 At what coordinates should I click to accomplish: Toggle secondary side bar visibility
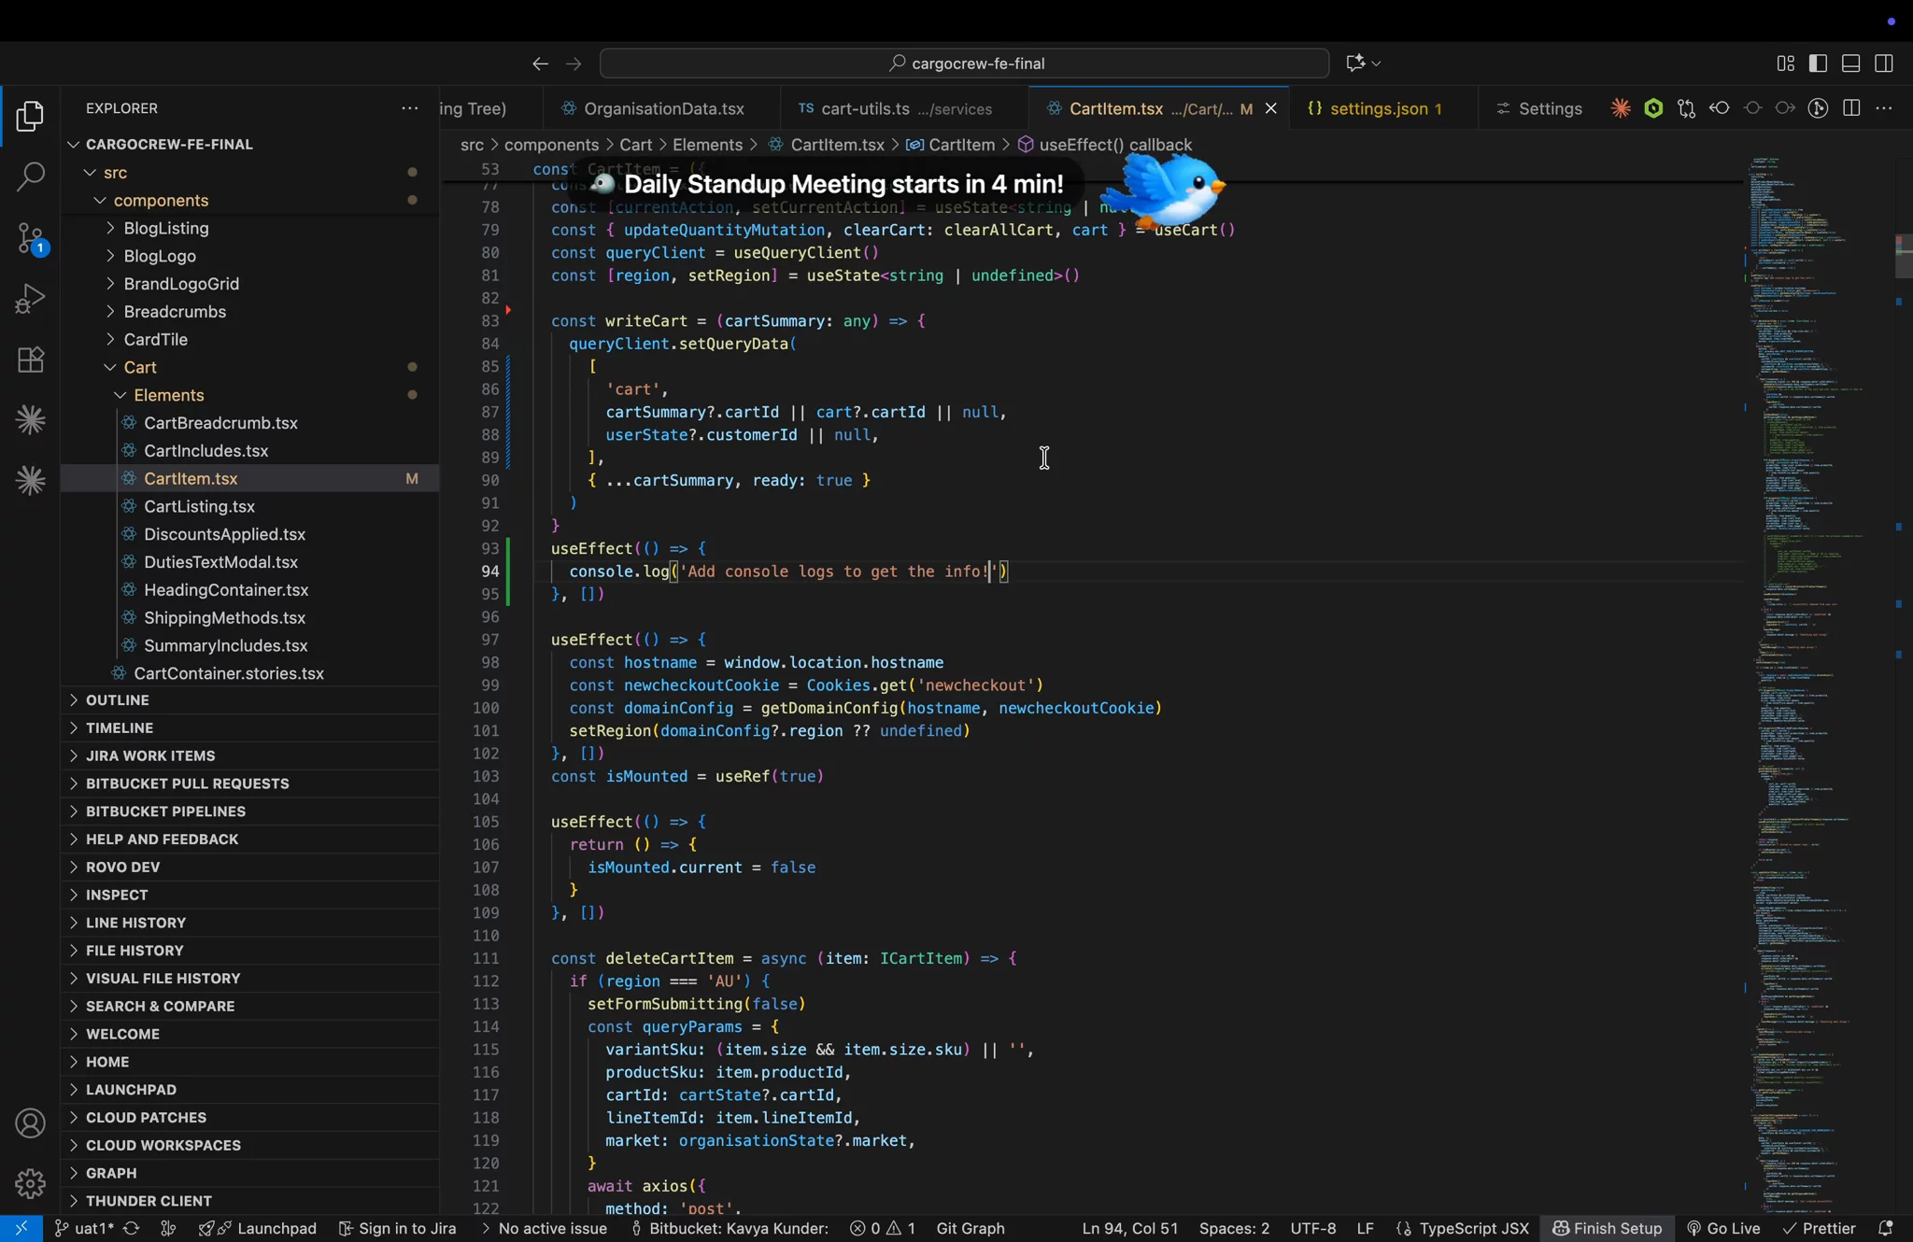pyautogui.click(x=1884, y=64)
